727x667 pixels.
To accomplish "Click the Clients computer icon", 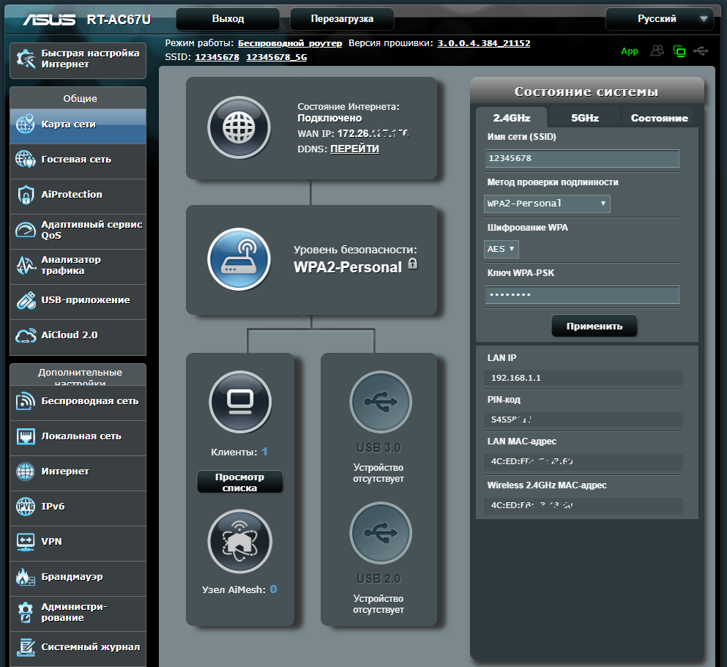I will click(x=240, y=402).
